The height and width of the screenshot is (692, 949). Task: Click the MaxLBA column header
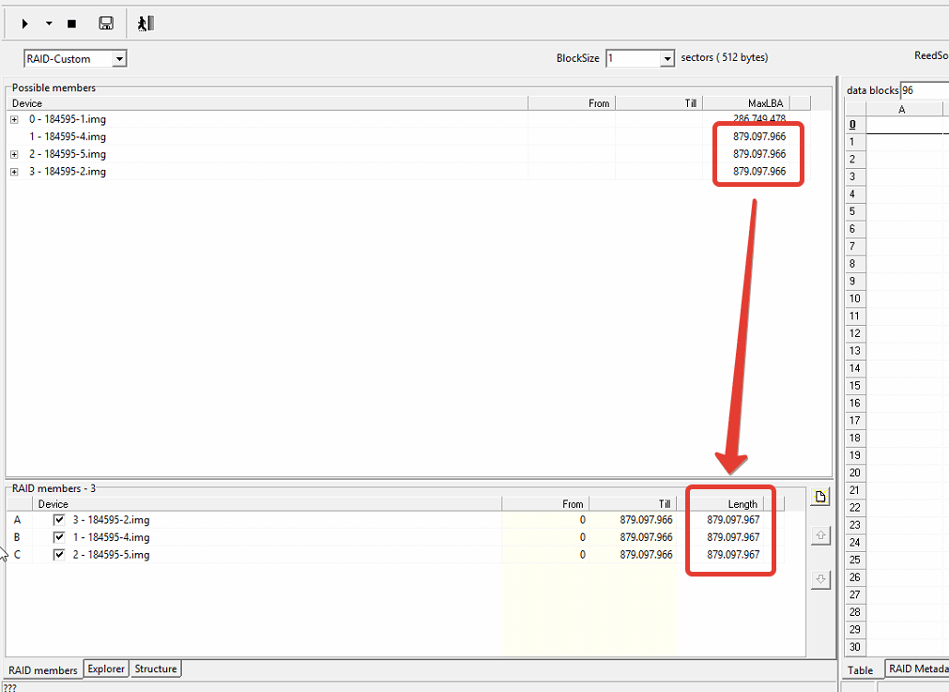pyautogui.click(x=745, y=103)
